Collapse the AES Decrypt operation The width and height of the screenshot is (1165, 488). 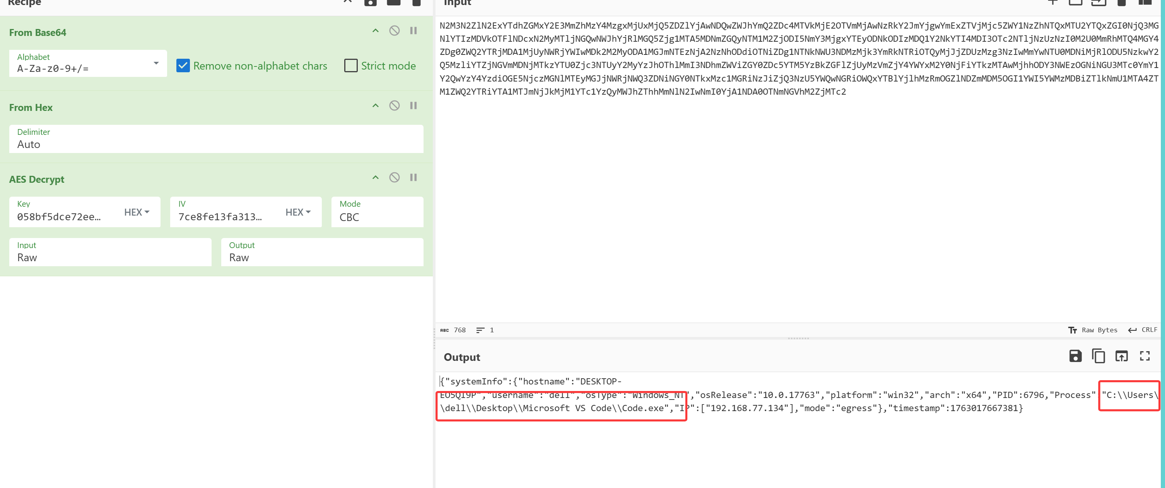point(375,178)
